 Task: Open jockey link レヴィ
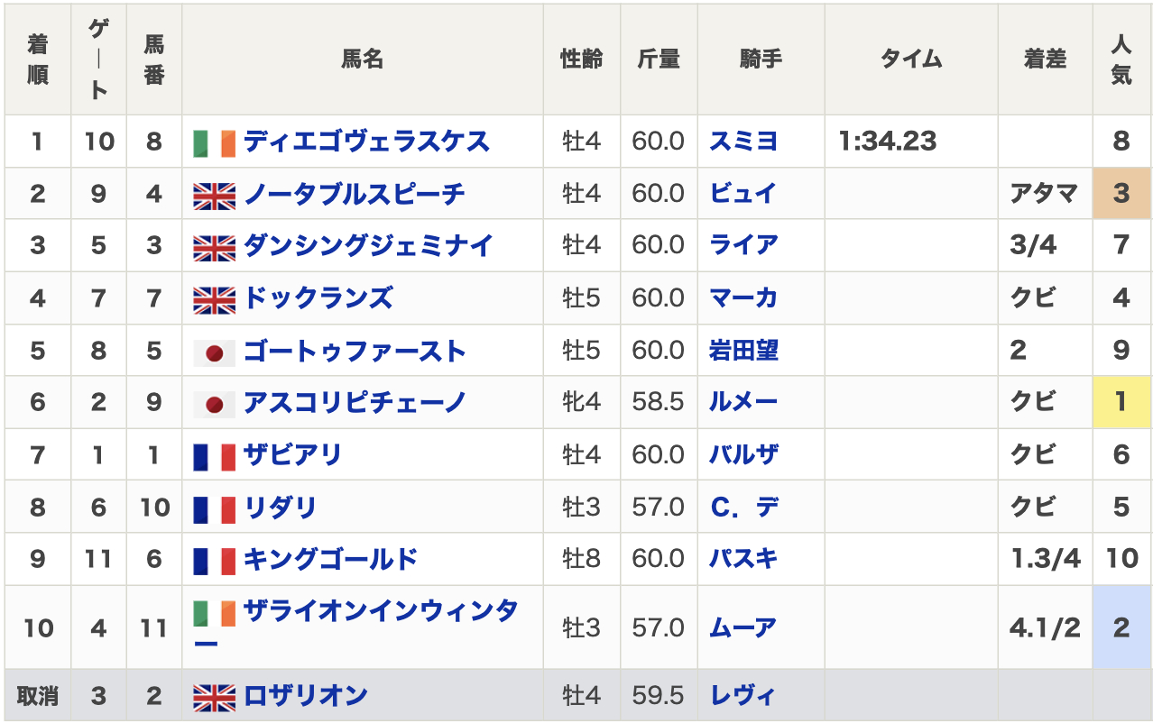743,696
